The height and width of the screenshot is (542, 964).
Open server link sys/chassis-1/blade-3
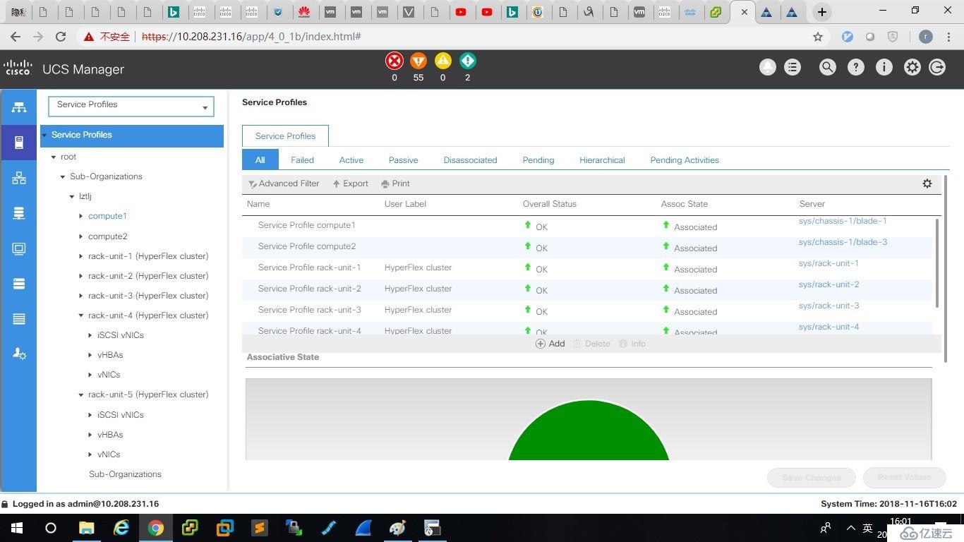(843, 242)
